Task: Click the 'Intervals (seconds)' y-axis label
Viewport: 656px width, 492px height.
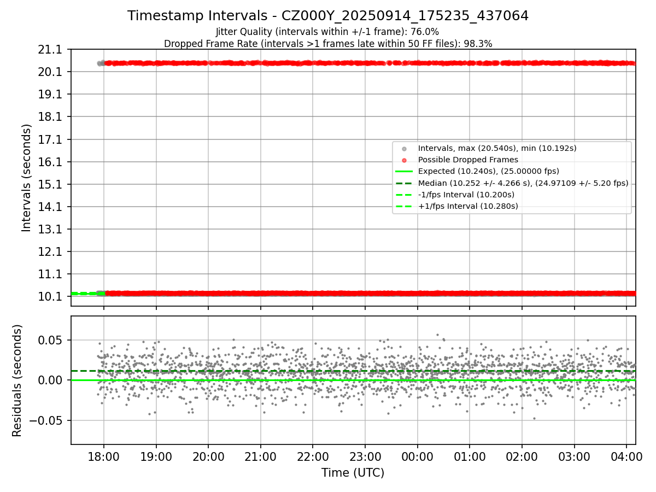Action: pyautogui.click(x=27, y=178)
